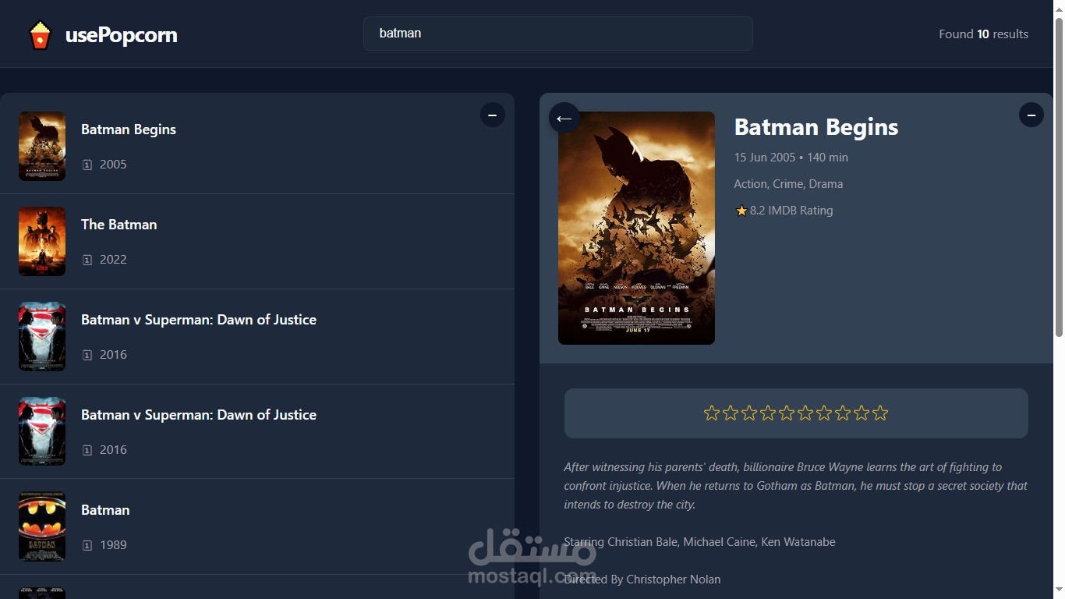The width and height of the screenshot is (1065, 599).
Task: Rate the movie three stars
Action: tap(749, 413)
